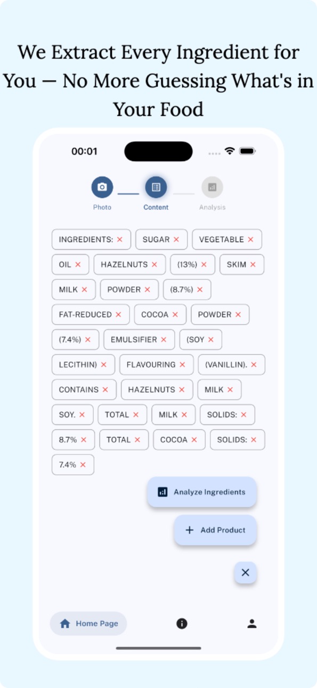Click Add Product button
The width and height of the screenshot is (317, 688).
pyautogui.click(x=215, y=530)
